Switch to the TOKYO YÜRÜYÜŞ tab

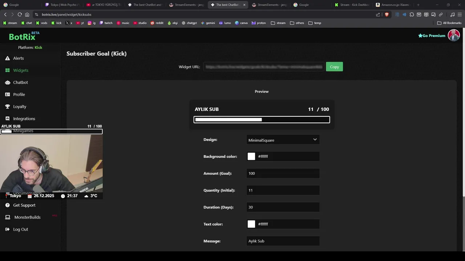point(104,5)
